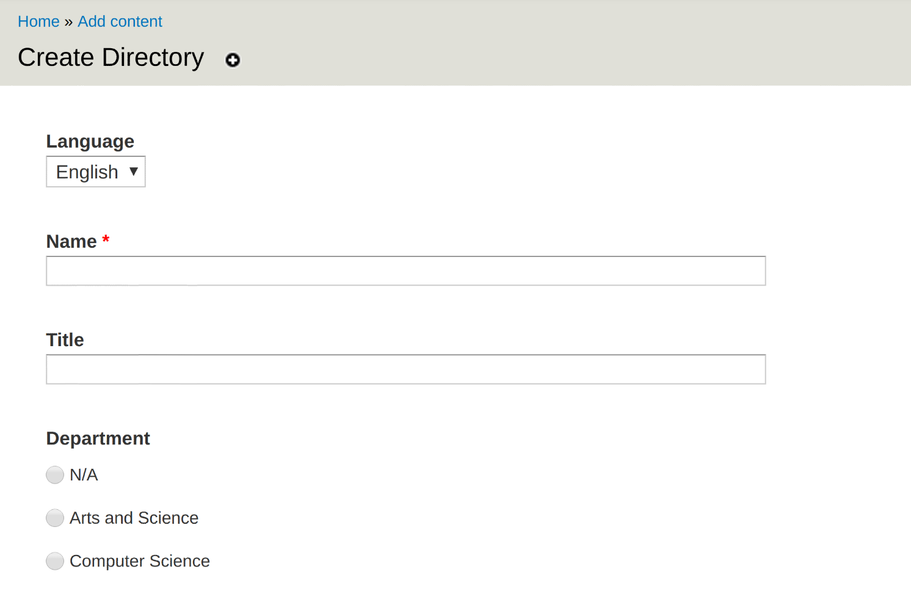This screenshot has height=594, width=911.
Task: Click the Title field label
Action: tap(65, 339)
